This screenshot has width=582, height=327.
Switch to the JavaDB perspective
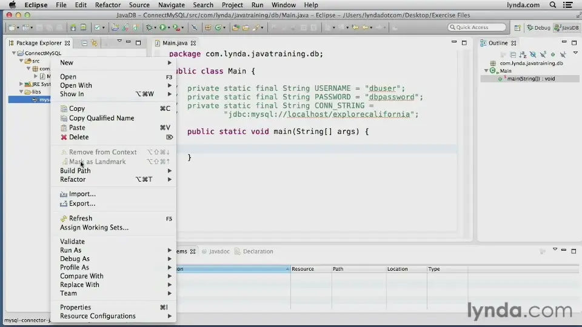[566, 27]
